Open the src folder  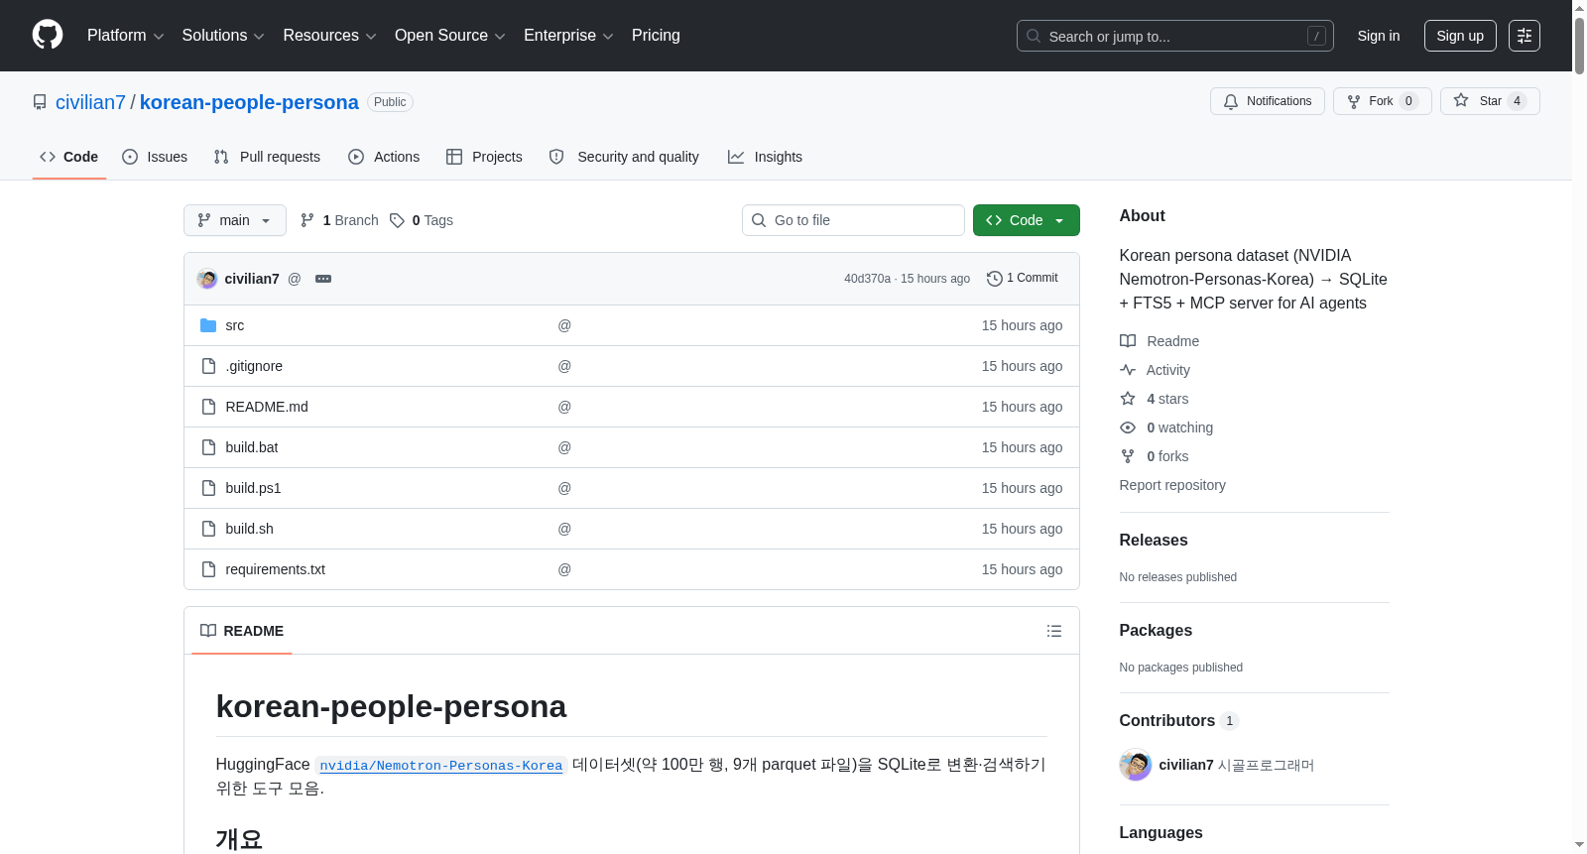click(x=235, y=325)
